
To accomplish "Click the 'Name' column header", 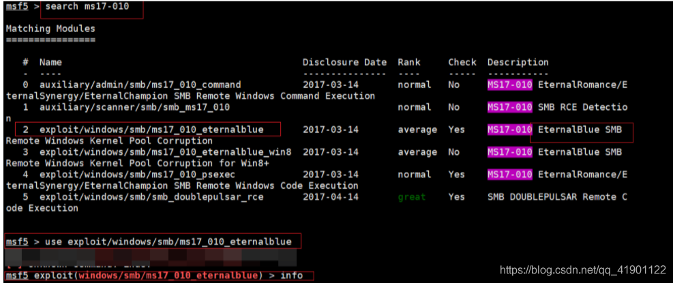I will click(x=50, y=62).
